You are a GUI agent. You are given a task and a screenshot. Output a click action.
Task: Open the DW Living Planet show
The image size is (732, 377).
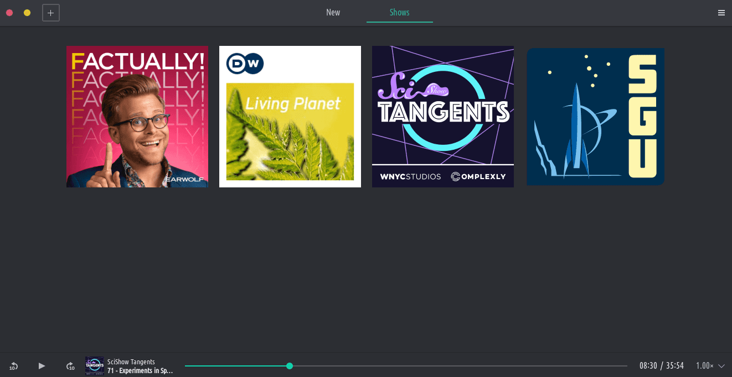click(x=290, y=117)
